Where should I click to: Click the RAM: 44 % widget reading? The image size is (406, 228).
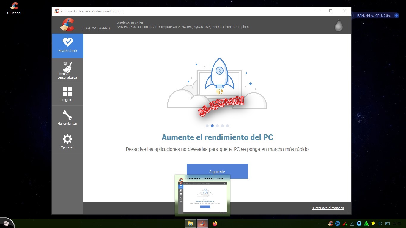[365, 16]
